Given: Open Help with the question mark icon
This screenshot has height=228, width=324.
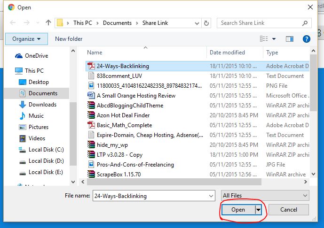Looking at the screenshot, I should click(307, 39).
